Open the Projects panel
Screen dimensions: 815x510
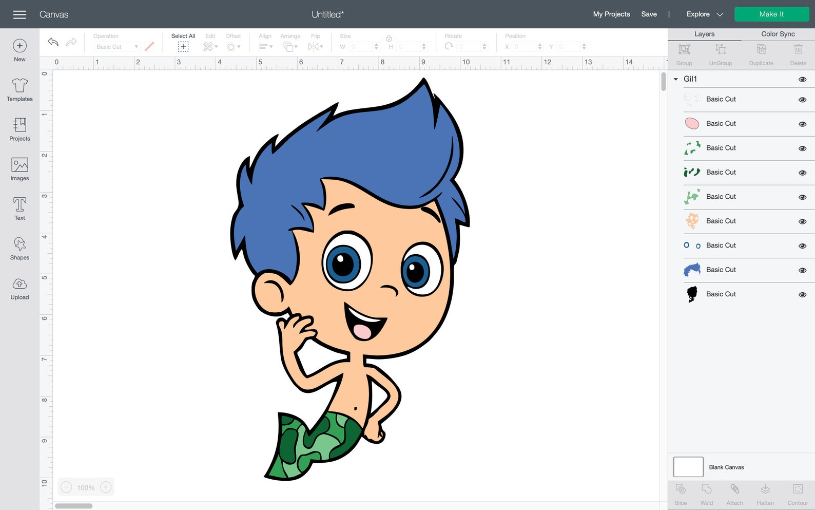20,129
